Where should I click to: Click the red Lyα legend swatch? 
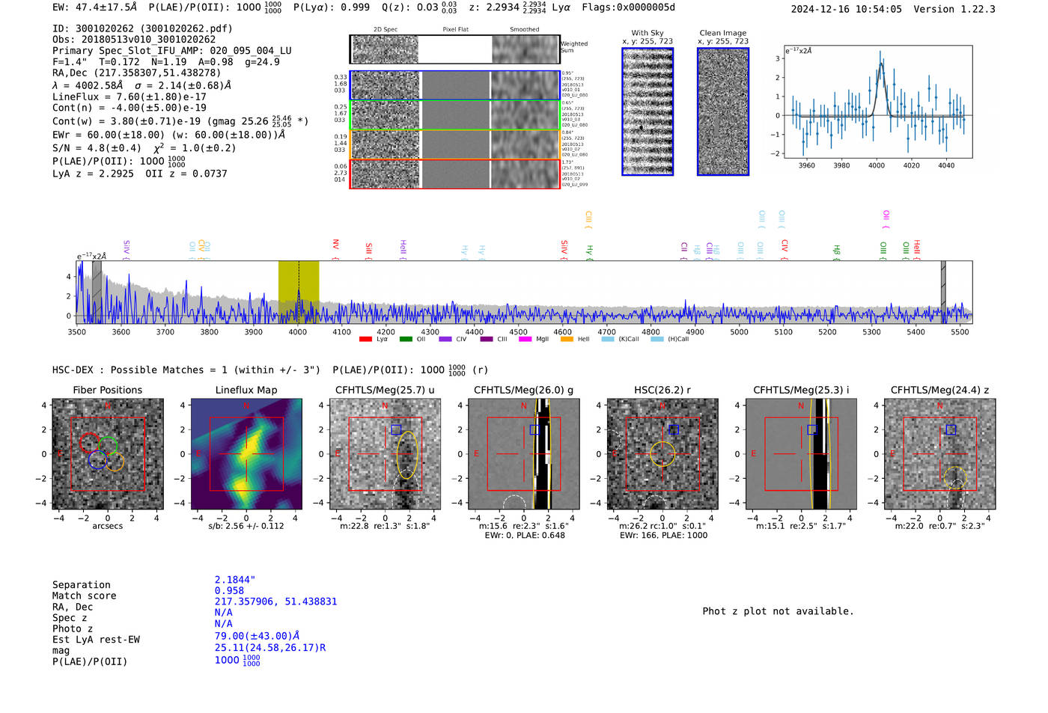click(365, 340)
